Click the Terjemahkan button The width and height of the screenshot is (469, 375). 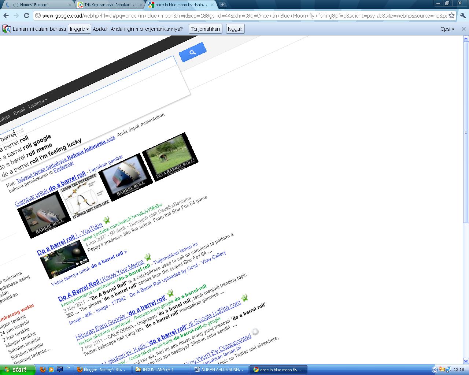coord(206,29)
